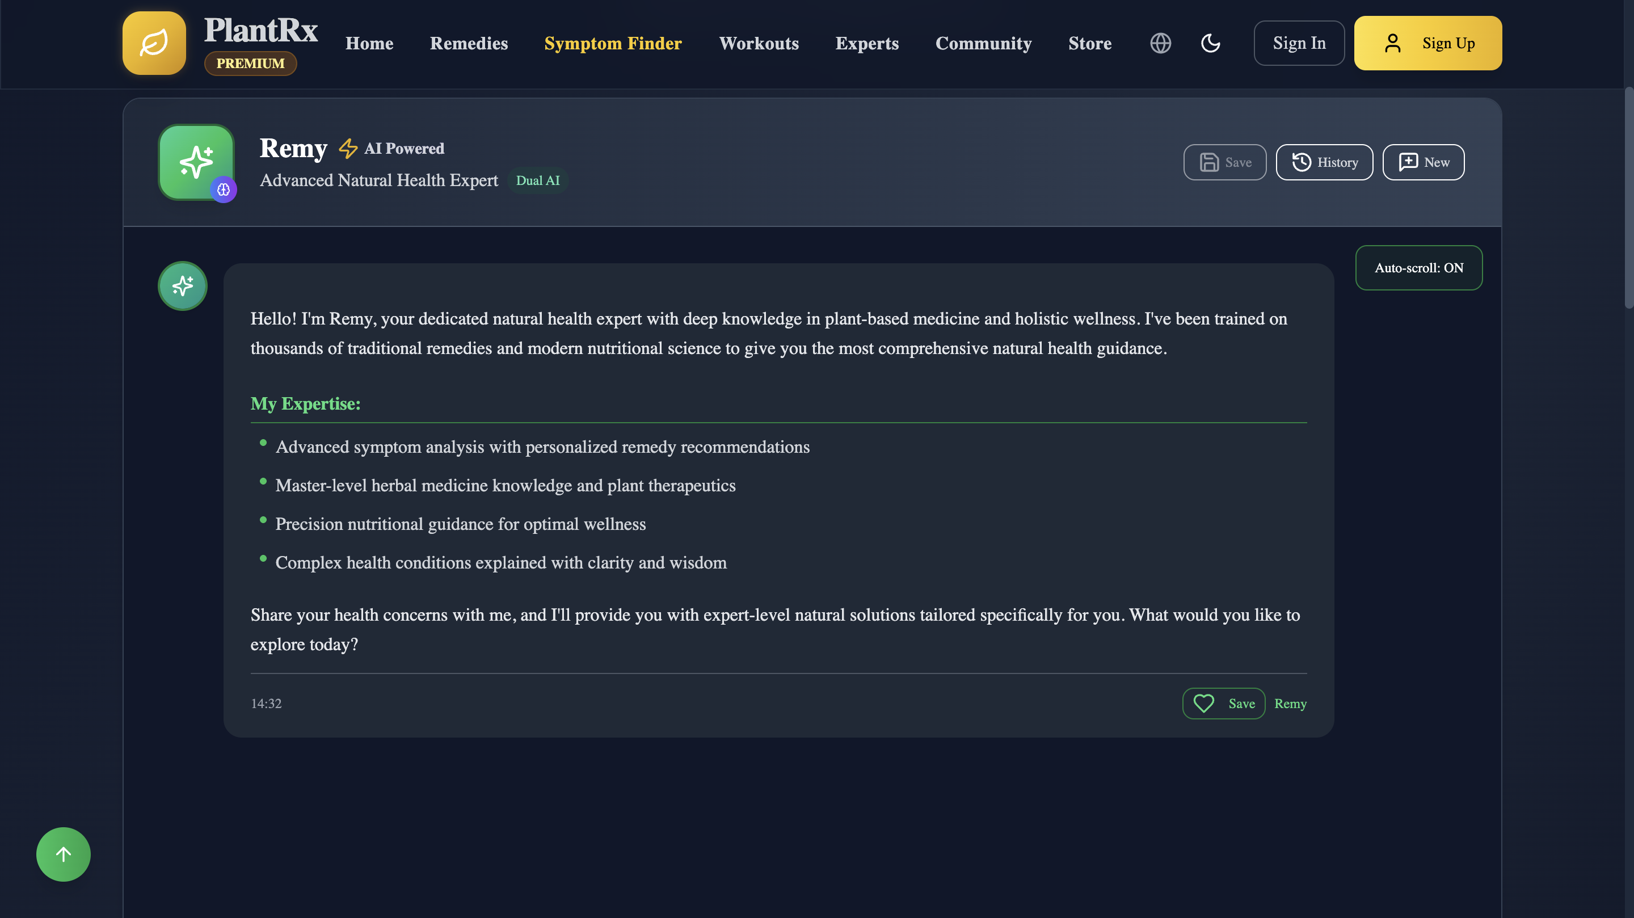The image size is (1634, 918).
Task: Click the Sign In button
Action: tap(1299, 43)
